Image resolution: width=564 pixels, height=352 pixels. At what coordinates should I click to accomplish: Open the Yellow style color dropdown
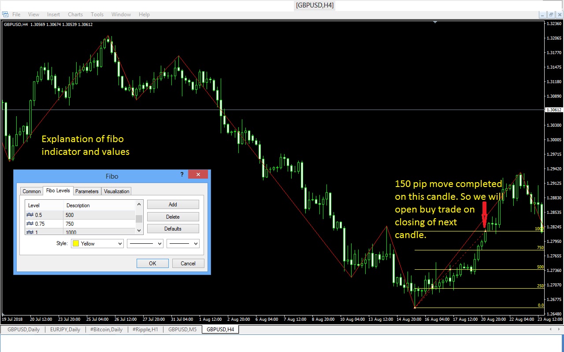(x=119, y=243)
